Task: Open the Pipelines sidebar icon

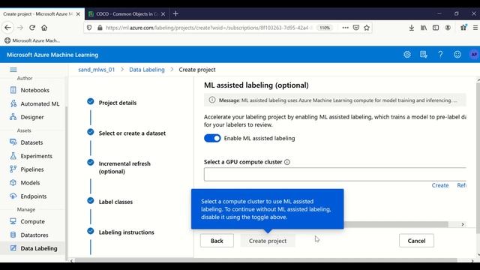Action: 13,169
